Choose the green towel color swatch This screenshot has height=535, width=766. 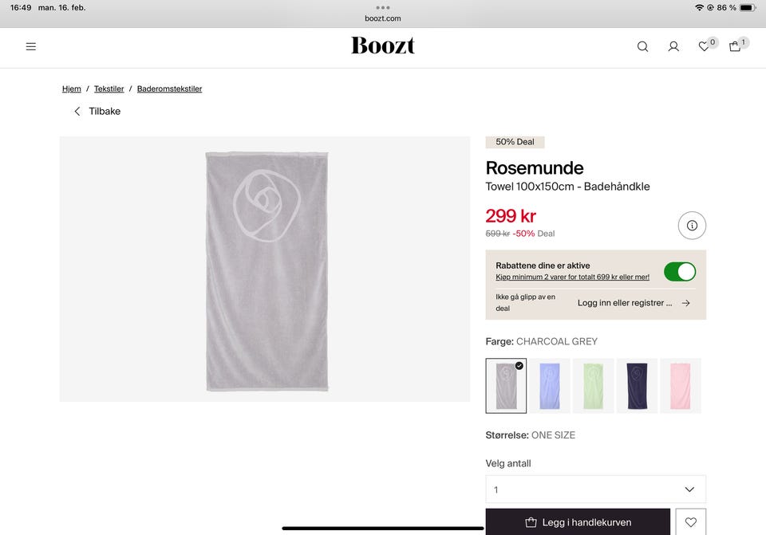pyautogui.click(x=593, y=386)
